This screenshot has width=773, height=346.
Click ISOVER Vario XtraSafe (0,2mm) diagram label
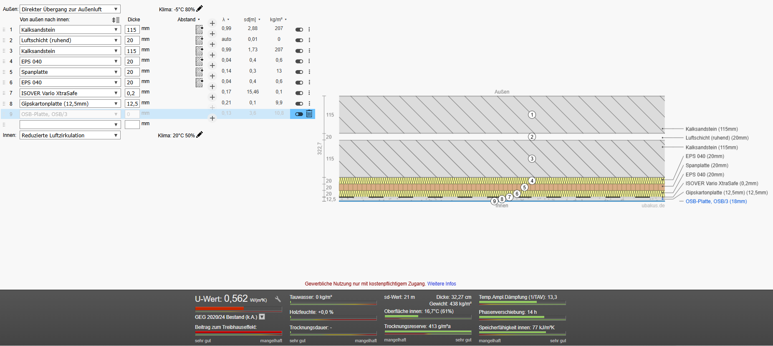point(722,184)
